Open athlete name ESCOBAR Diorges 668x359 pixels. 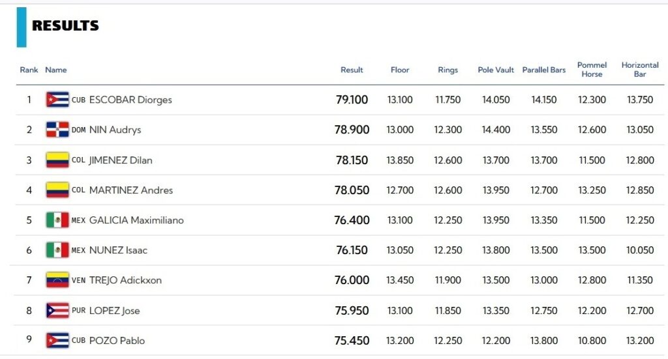tap(130, 100)
